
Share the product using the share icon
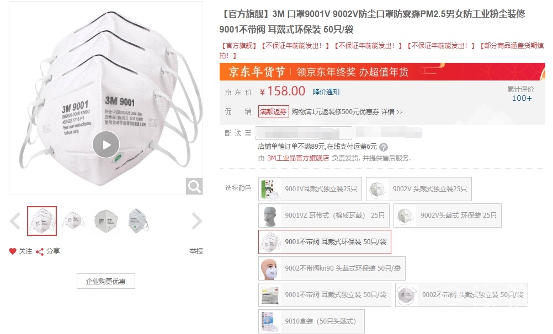[x=40, y=251]
